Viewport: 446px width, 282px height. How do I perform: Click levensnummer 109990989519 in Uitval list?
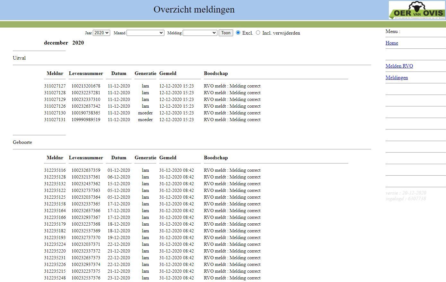tap(86, 120)
